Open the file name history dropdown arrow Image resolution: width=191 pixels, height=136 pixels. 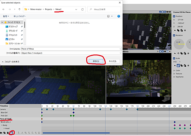(120, 49)
